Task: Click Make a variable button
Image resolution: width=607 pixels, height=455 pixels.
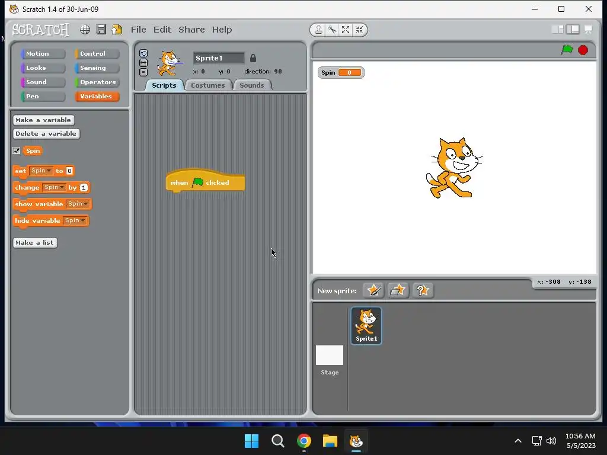Action: click(43, 120)
